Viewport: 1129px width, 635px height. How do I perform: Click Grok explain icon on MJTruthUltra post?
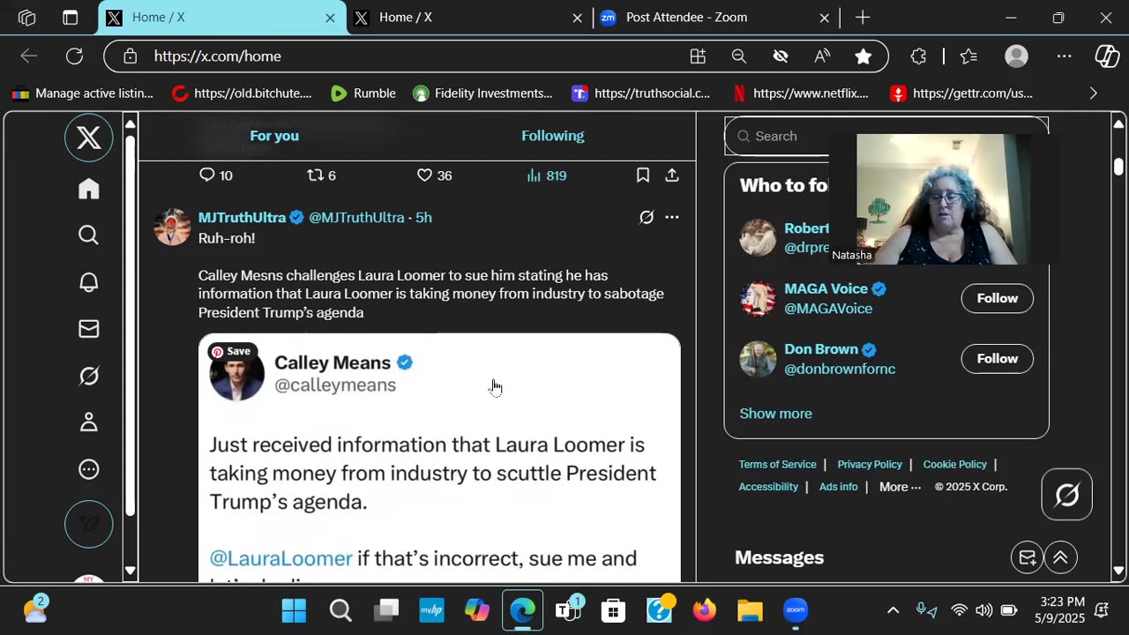(647, 217)
